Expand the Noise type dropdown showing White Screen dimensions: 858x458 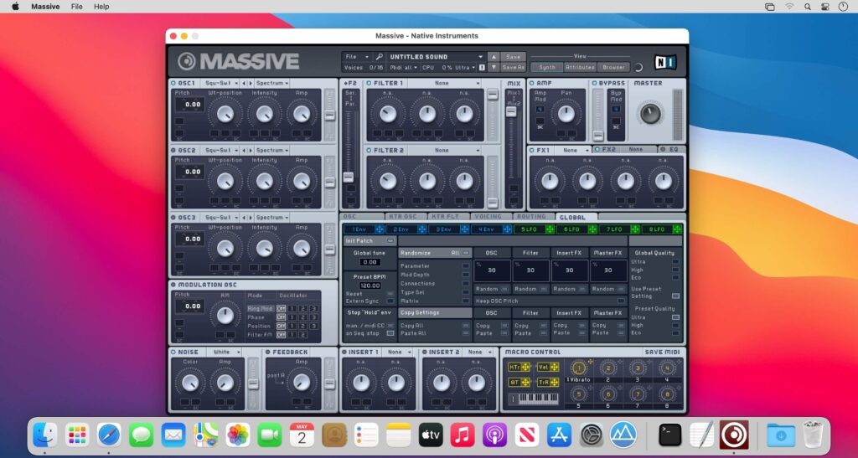(x=225, y=352)
